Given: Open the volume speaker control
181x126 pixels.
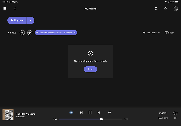Looking at the screenshot, I should pyautogui.click(x=175, y=113).
